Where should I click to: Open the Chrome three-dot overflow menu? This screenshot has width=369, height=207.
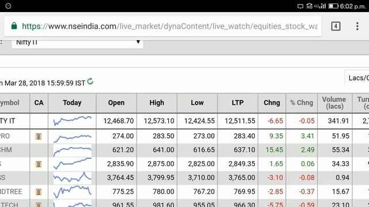357,26
